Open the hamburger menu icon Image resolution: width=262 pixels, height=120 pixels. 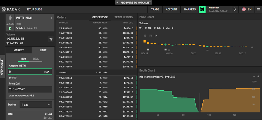[258, 9]
